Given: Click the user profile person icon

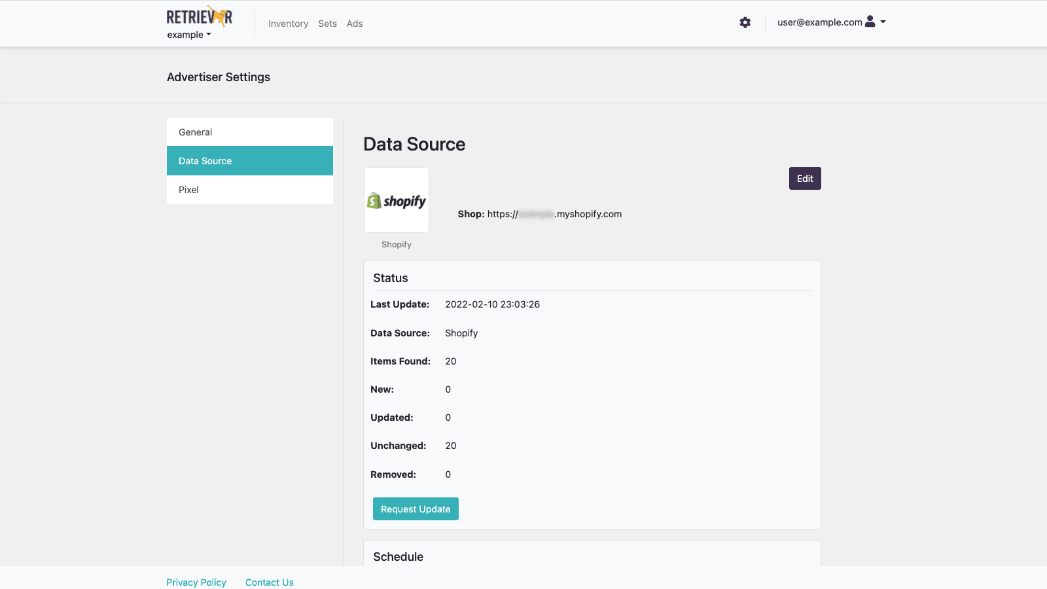Looking at the screenshot, I should point(870,22).
